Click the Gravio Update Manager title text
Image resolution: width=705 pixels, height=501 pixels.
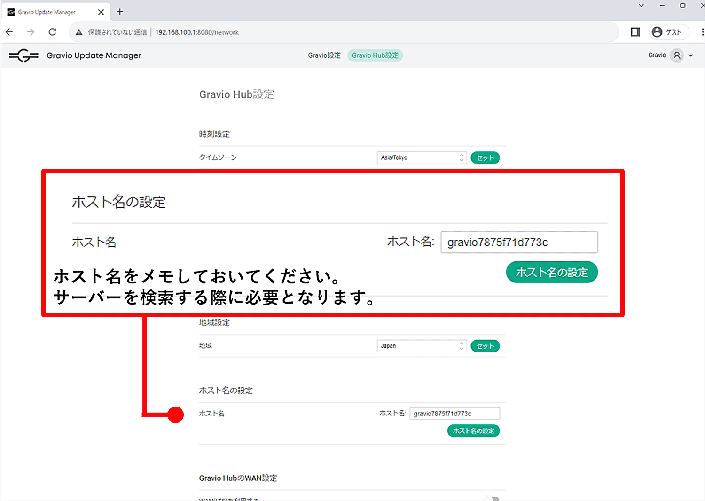click(x=94, y=55)
